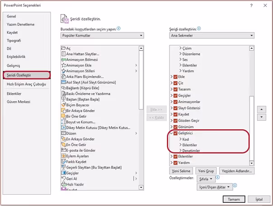This screenshot has height=206, width=273.
Task: Select the Bağlantı link icon
Action: tap(64, 88)
